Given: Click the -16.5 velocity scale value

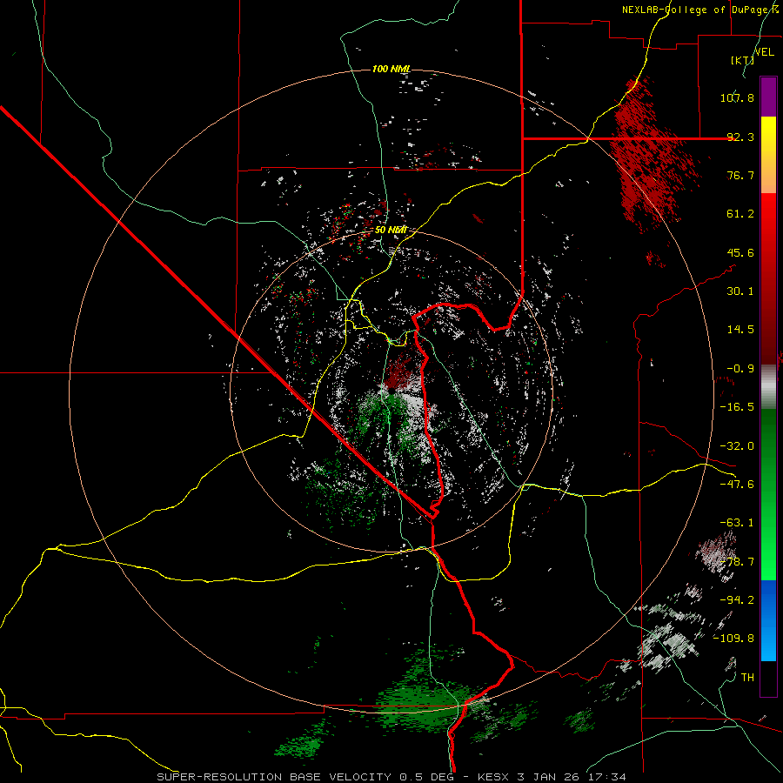Looking at the screenshot, I should [737, 407].
